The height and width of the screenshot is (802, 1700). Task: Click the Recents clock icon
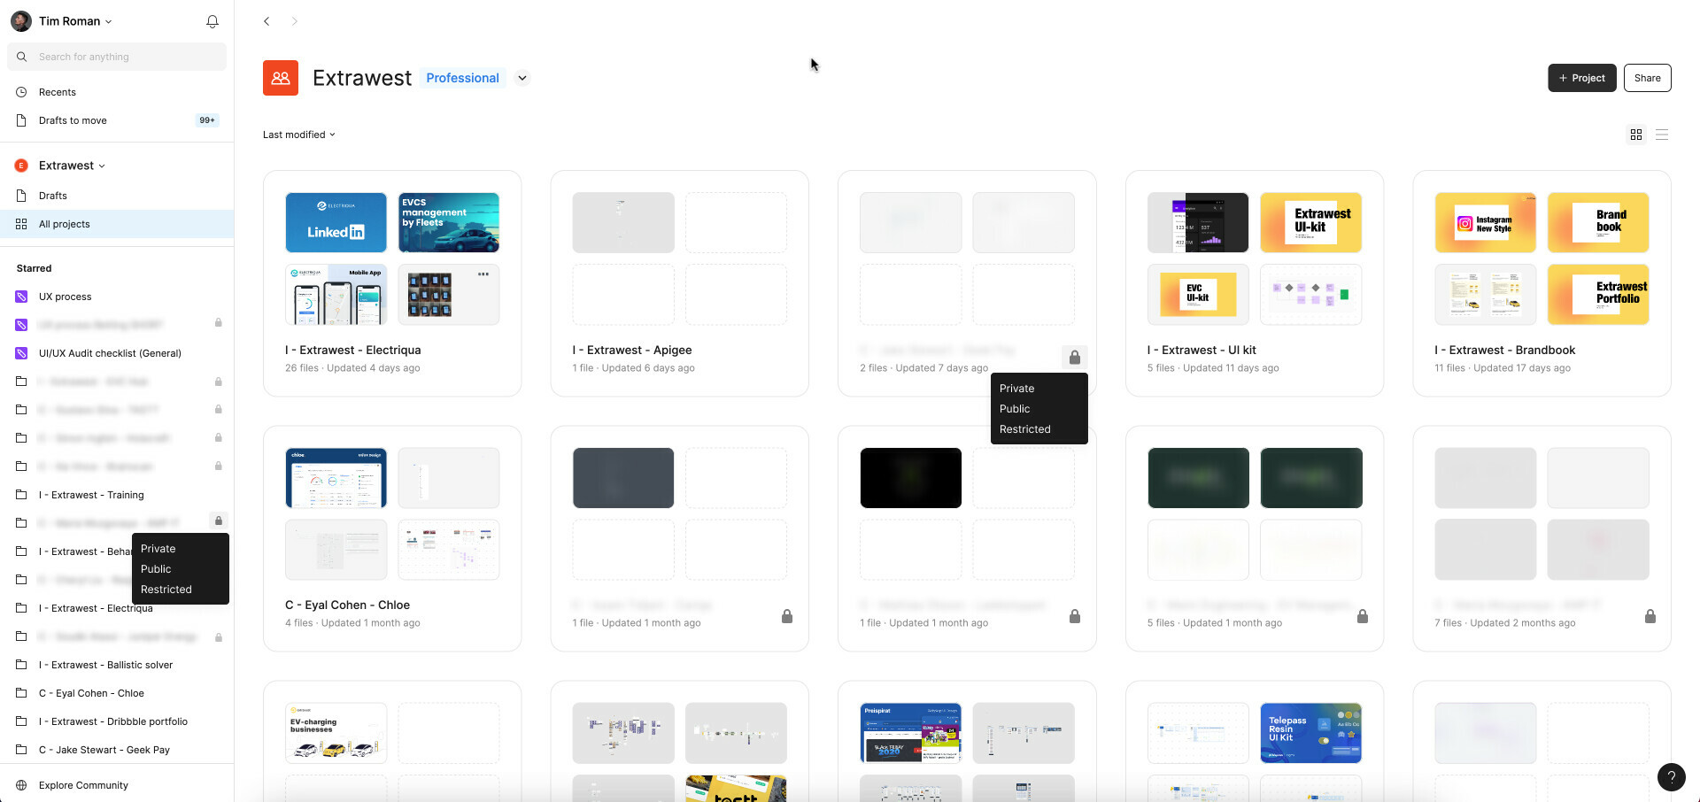(21, 92)
